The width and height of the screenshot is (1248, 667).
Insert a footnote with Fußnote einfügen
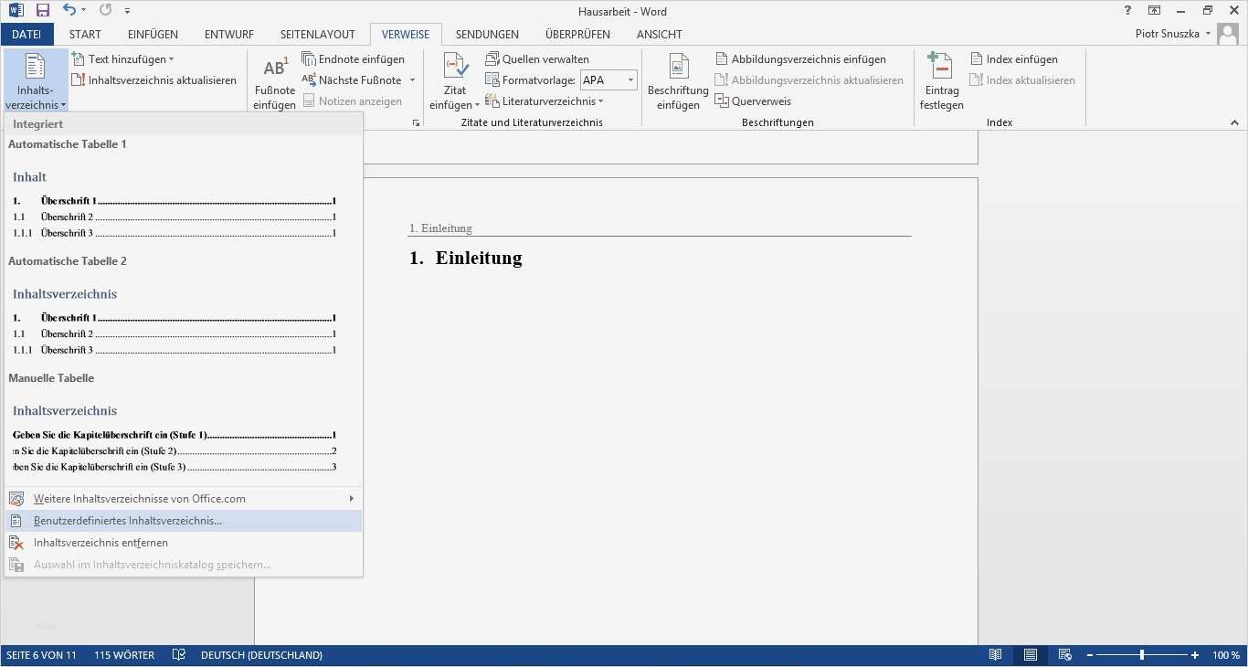point(274,82)
